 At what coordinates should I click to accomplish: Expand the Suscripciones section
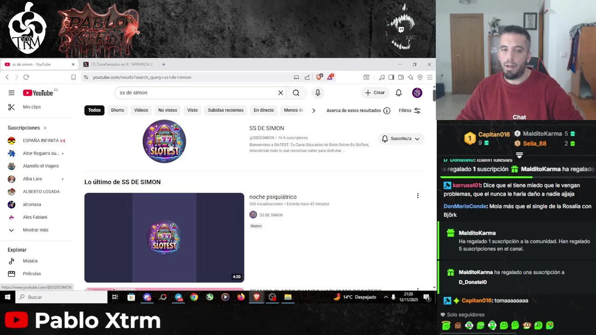(x=27, y=127)
